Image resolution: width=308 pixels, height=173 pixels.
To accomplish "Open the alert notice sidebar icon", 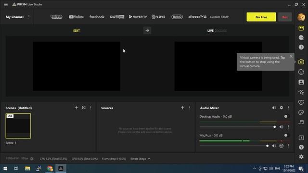I will coord(301,138).
